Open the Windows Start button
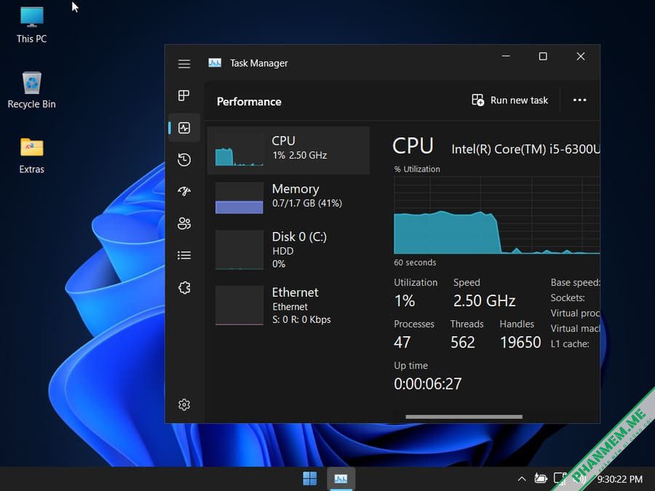Viewport: 655px width, 491px height. pyautogui.click(x=309, y=479)
